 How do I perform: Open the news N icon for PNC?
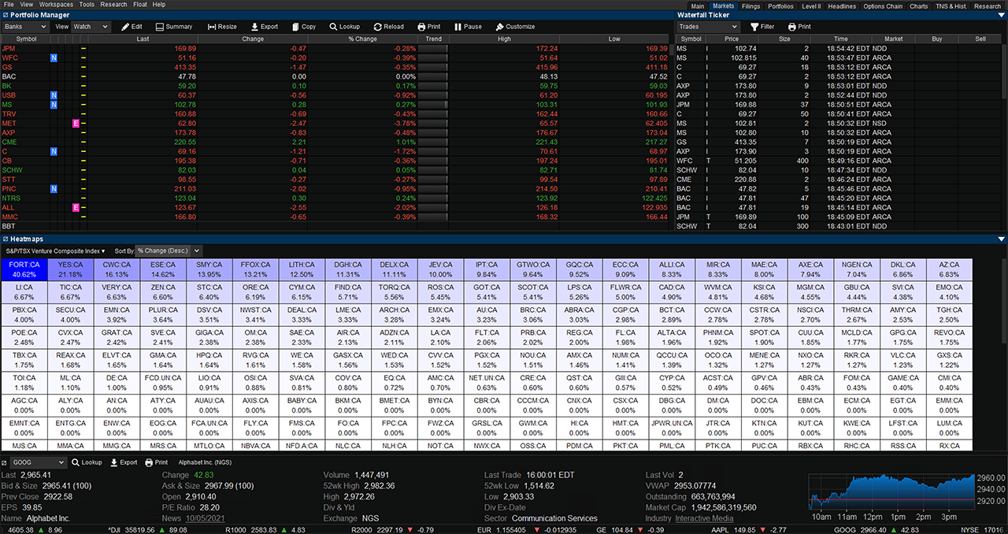(x=54, y=189)
